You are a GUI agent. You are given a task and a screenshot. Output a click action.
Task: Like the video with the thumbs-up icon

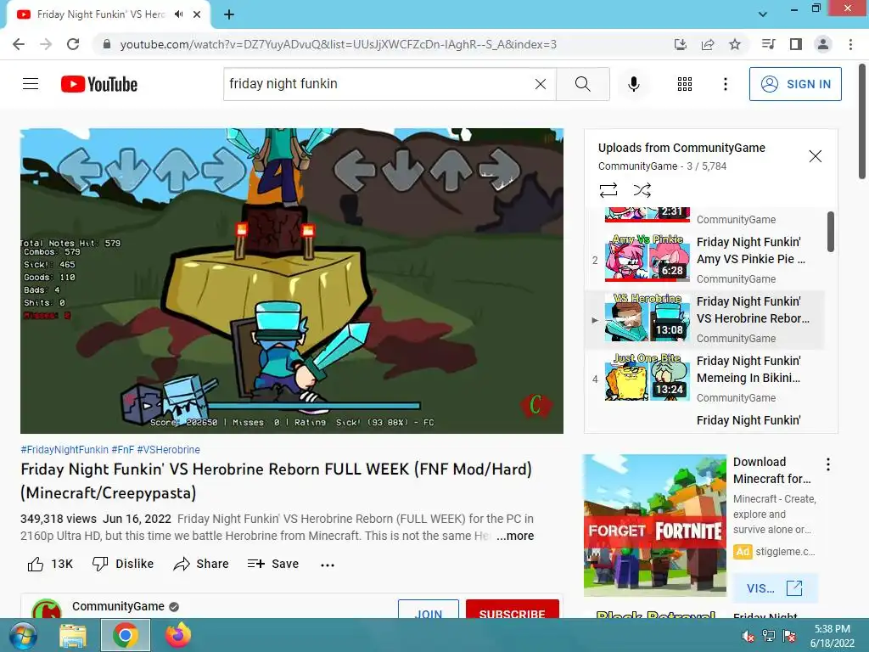(x=36, y=564)
